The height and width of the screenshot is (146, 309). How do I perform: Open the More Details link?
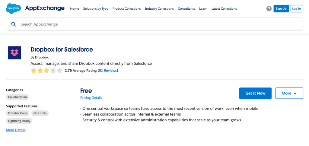16,130
